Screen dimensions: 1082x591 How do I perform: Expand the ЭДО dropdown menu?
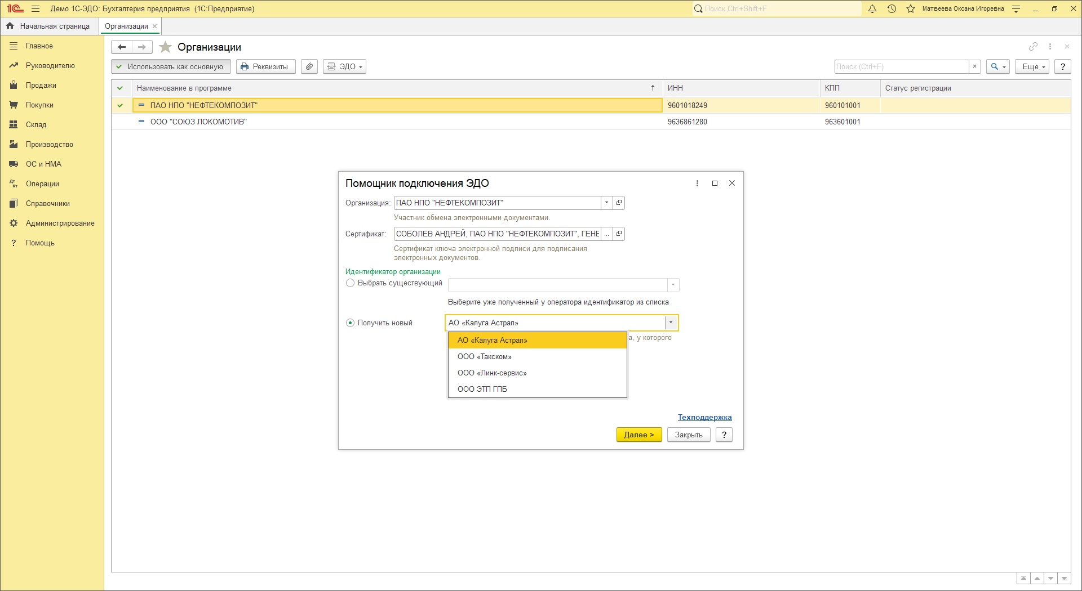coord(344,67)
